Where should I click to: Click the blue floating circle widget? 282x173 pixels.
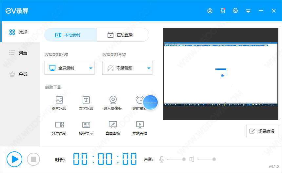(x=151, y=103)
